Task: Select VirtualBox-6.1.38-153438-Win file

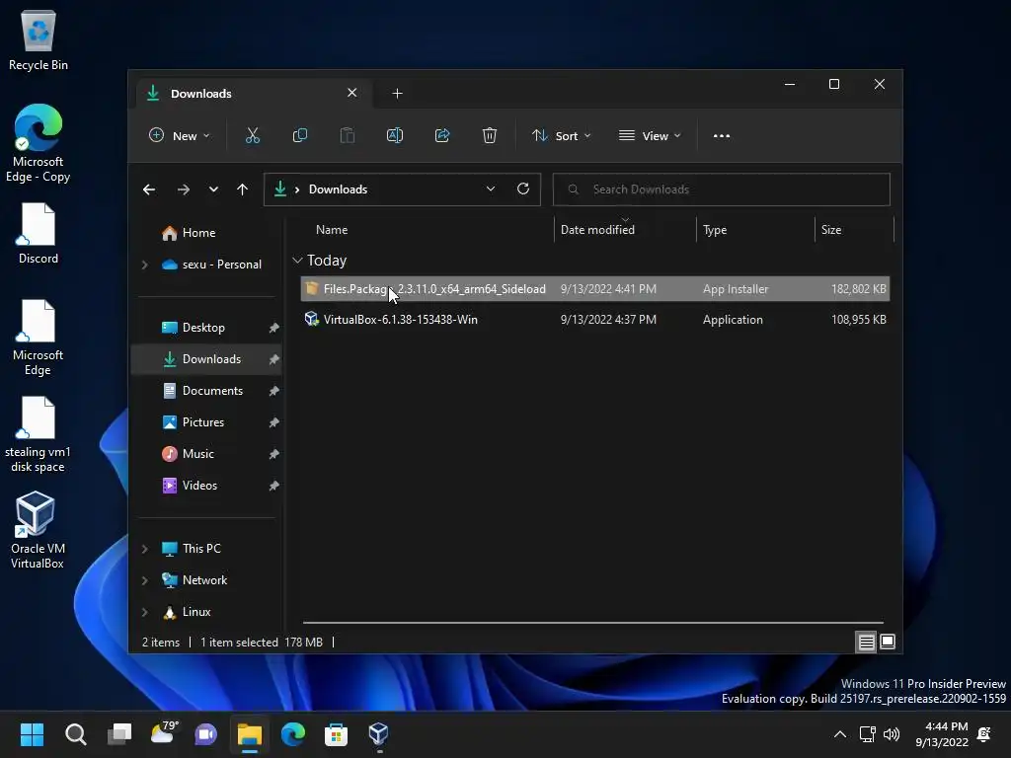Action: pos(594,320)
